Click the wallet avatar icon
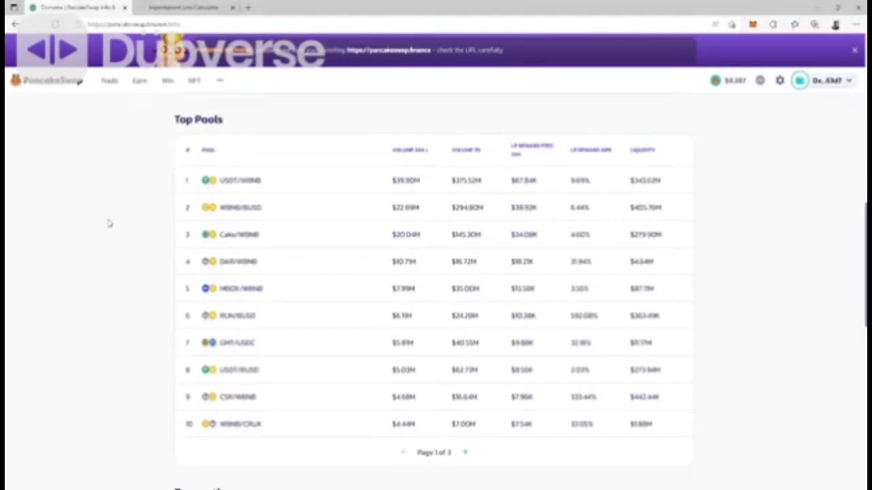This screenshot has width=872, height=490. [800, 80]
